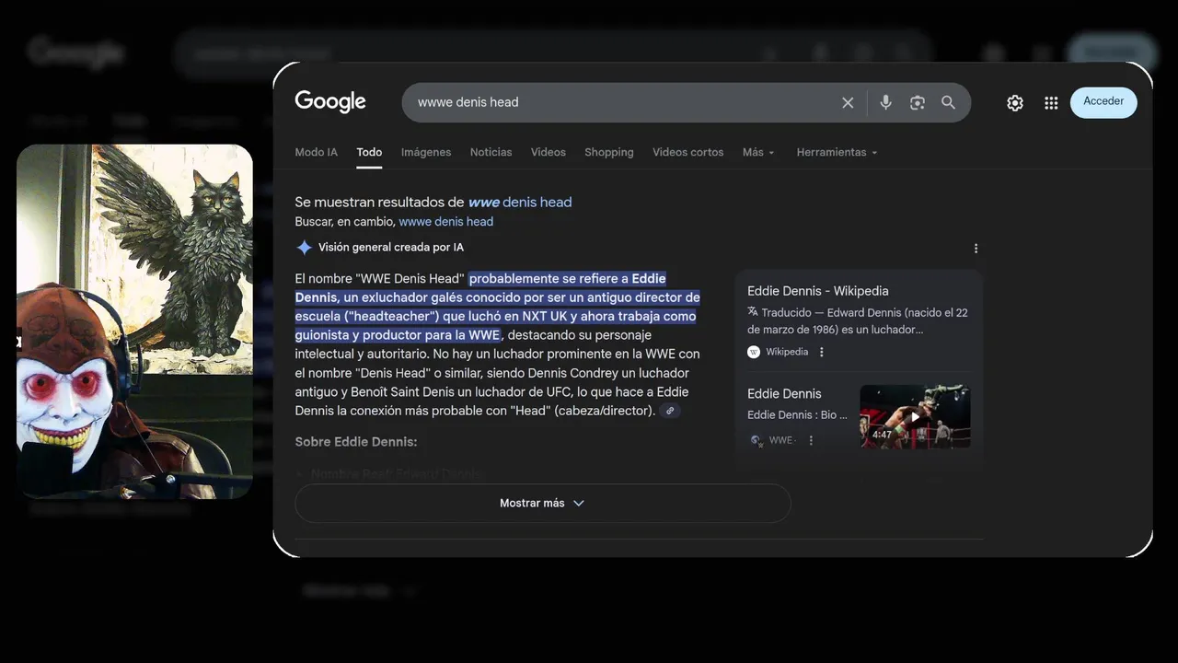This screenshot has width=1178, height=663.
Task: Open the Videos tab
Action: click(549, 152)
